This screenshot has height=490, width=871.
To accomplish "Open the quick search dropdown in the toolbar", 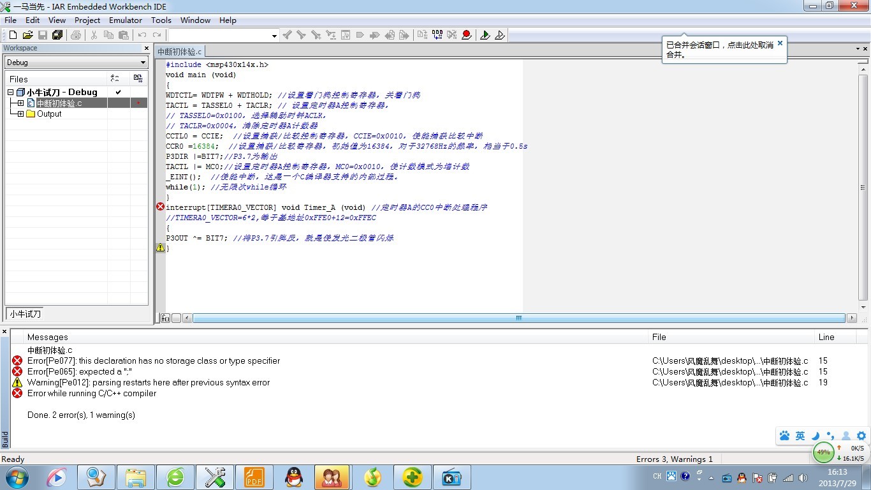I will pyautogui.click(x=274, y=36).
